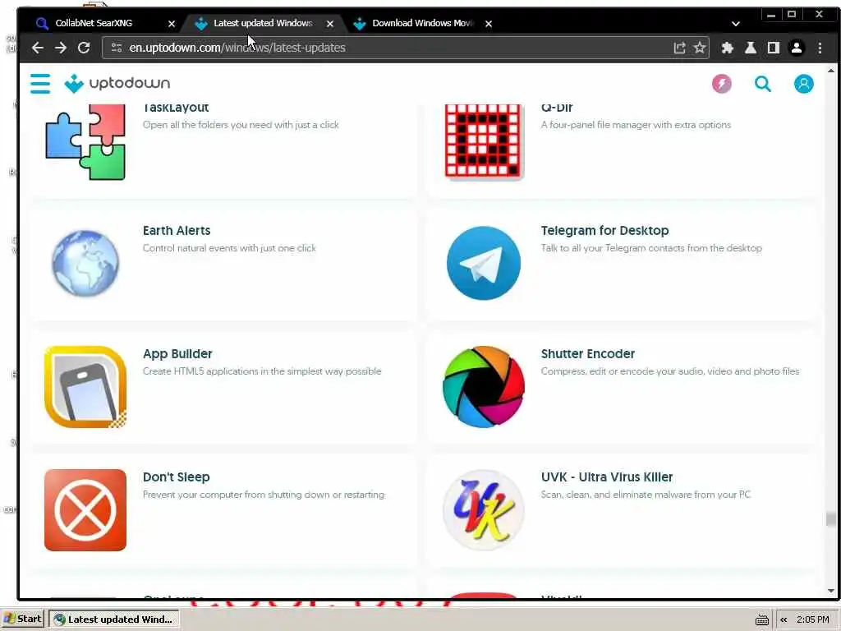Screen dimensions: 841x631
Task: Open the Uptodown user account icon
Action: click(803, 84)
